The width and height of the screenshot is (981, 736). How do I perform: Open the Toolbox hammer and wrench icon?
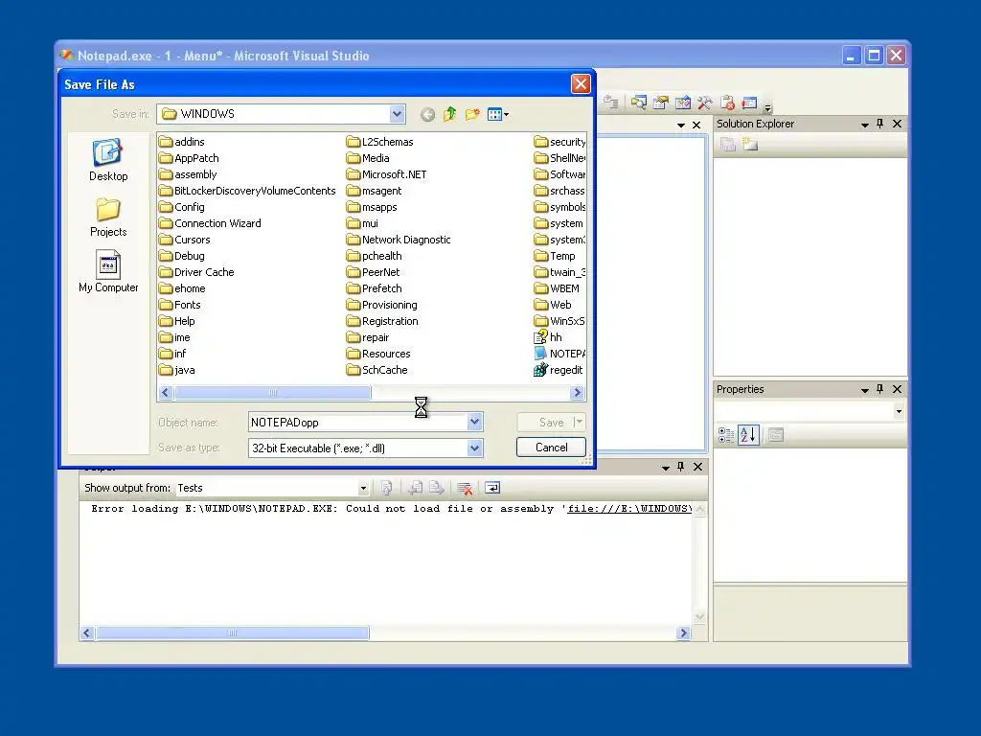704,103
